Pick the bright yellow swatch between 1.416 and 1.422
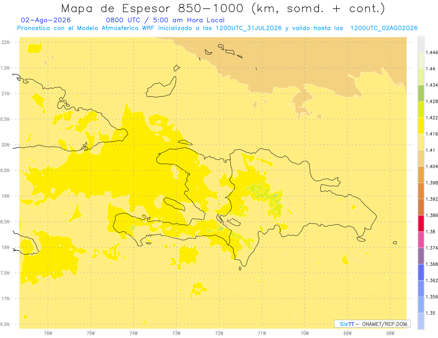This screenshot has width=438, height=338. point(421,126)
